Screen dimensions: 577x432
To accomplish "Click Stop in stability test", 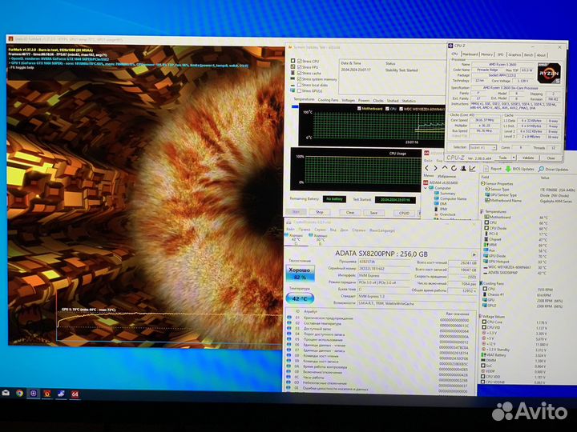I will click(x=320, y=212).
